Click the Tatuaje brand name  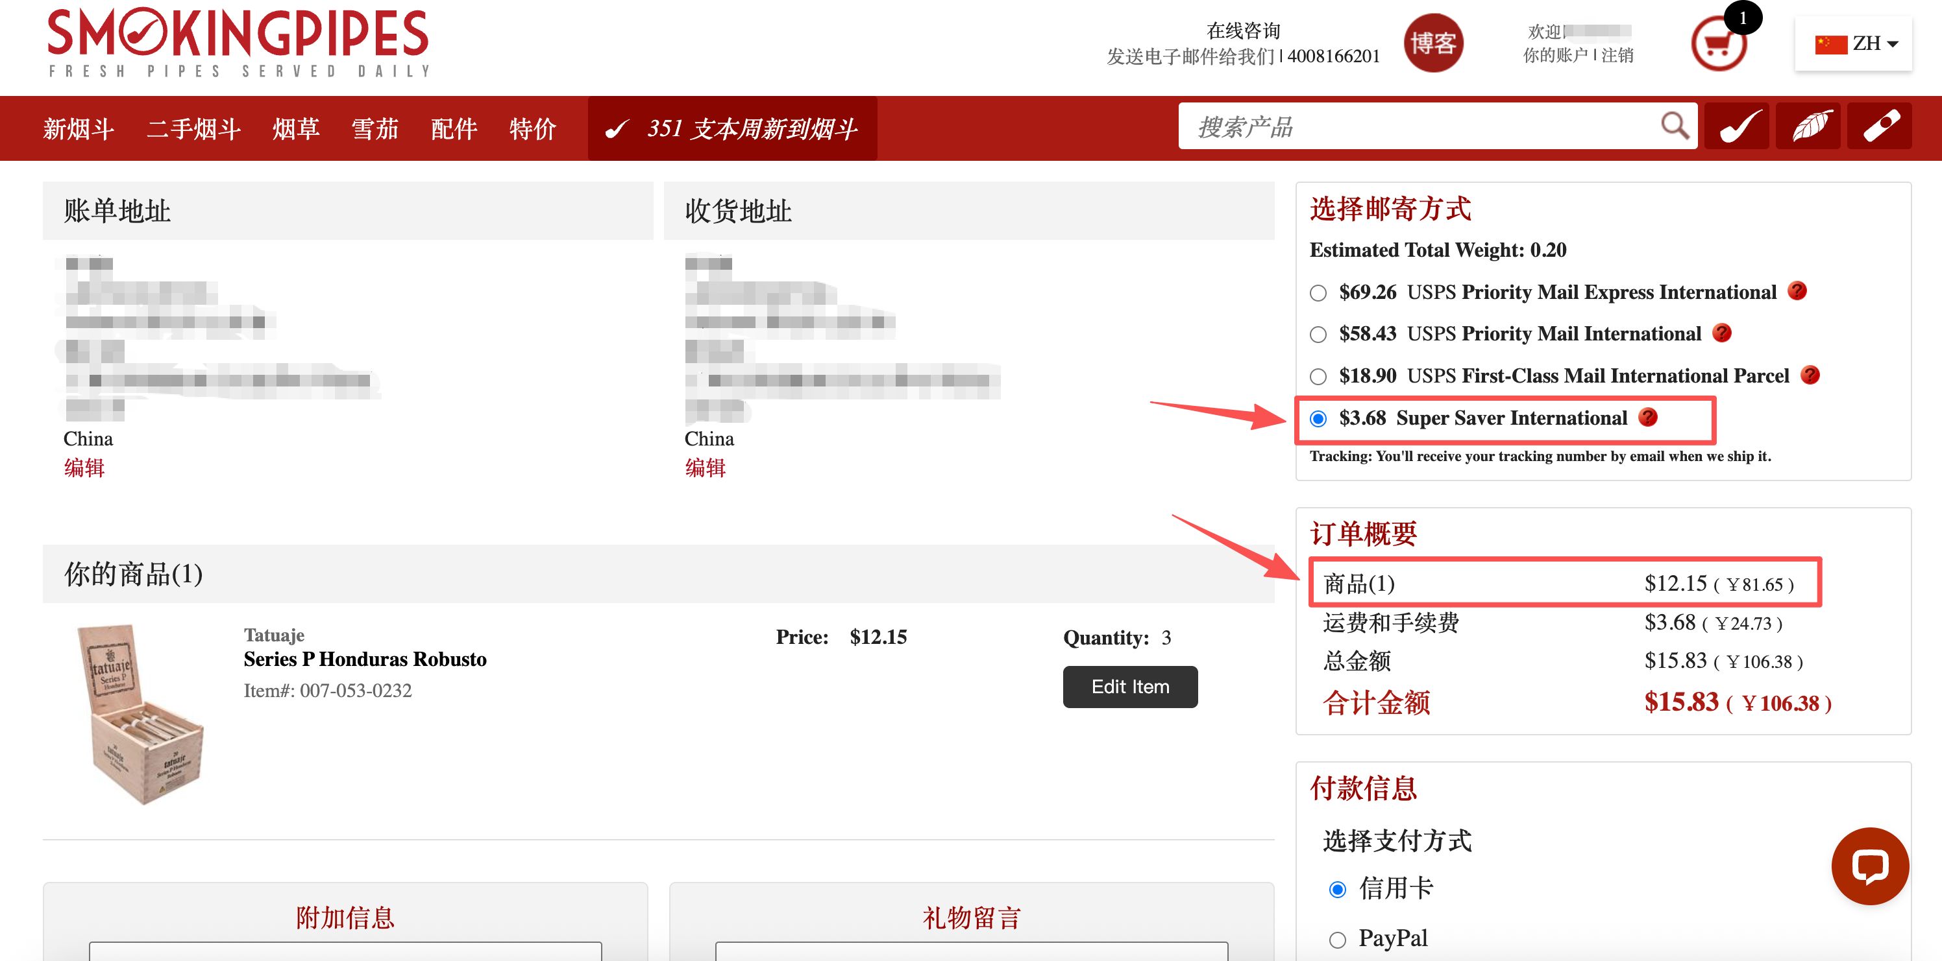coord(274,635)
